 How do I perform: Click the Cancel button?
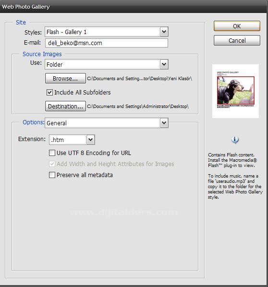(237, 40)
